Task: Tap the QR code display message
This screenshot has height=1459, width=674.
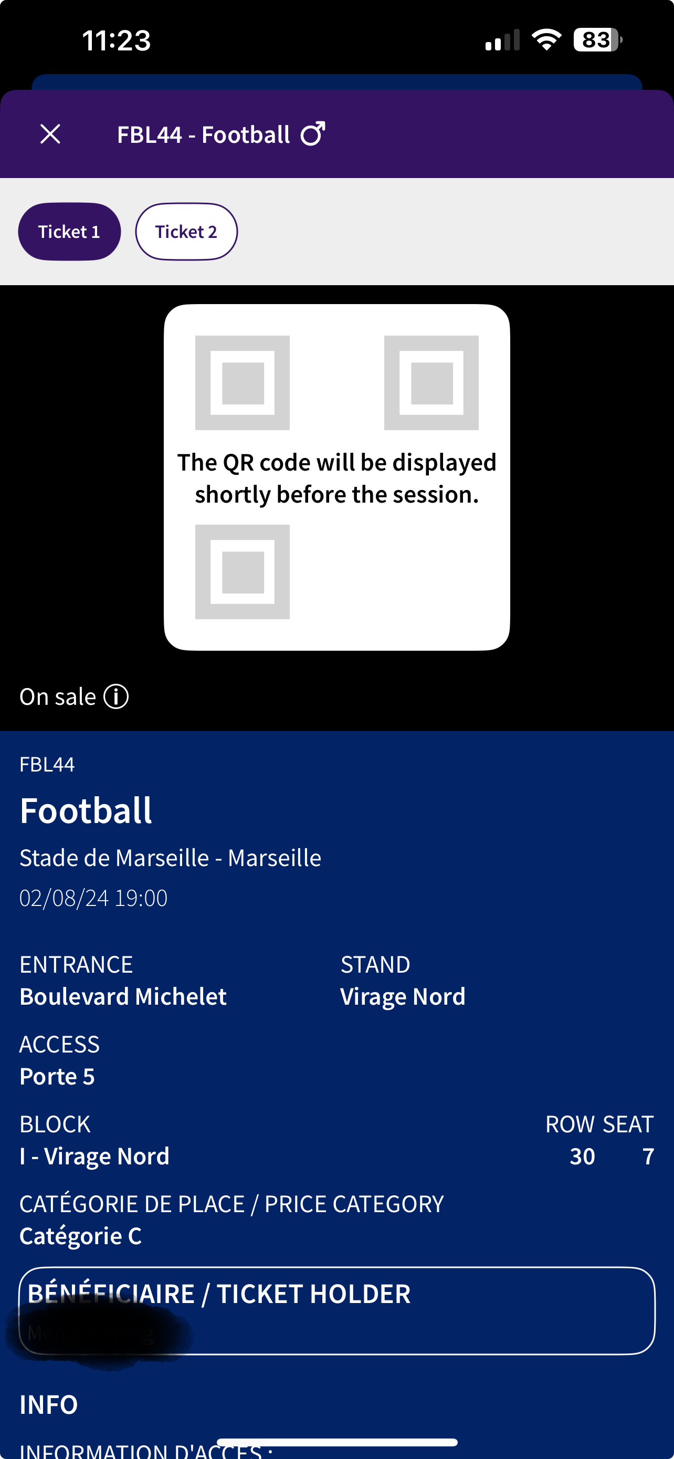Action: tap(336, 478)
